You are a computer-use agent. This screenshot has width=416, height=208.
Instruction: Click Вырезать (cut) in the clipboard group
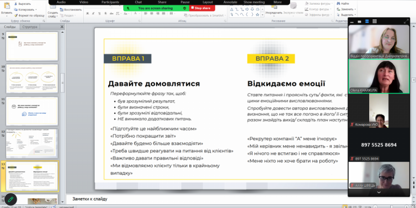22,4
